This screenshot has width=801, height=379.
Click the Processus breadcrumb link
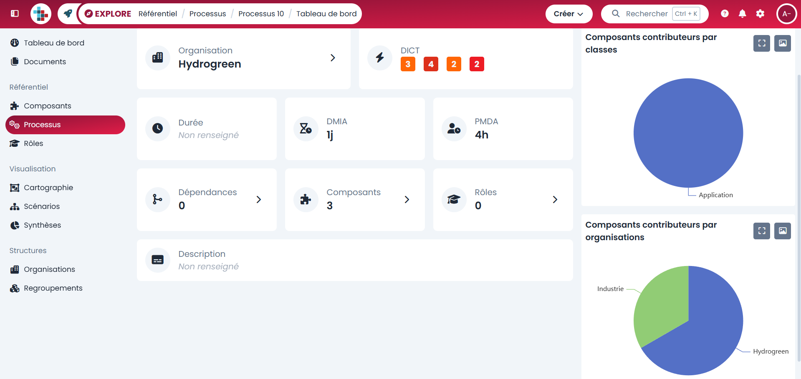pyautogui.click(x=207, y=14)
